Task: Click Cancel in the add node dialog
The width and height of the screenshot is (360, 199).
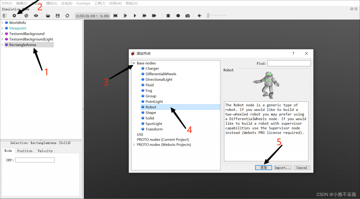Action: [302, 168]
